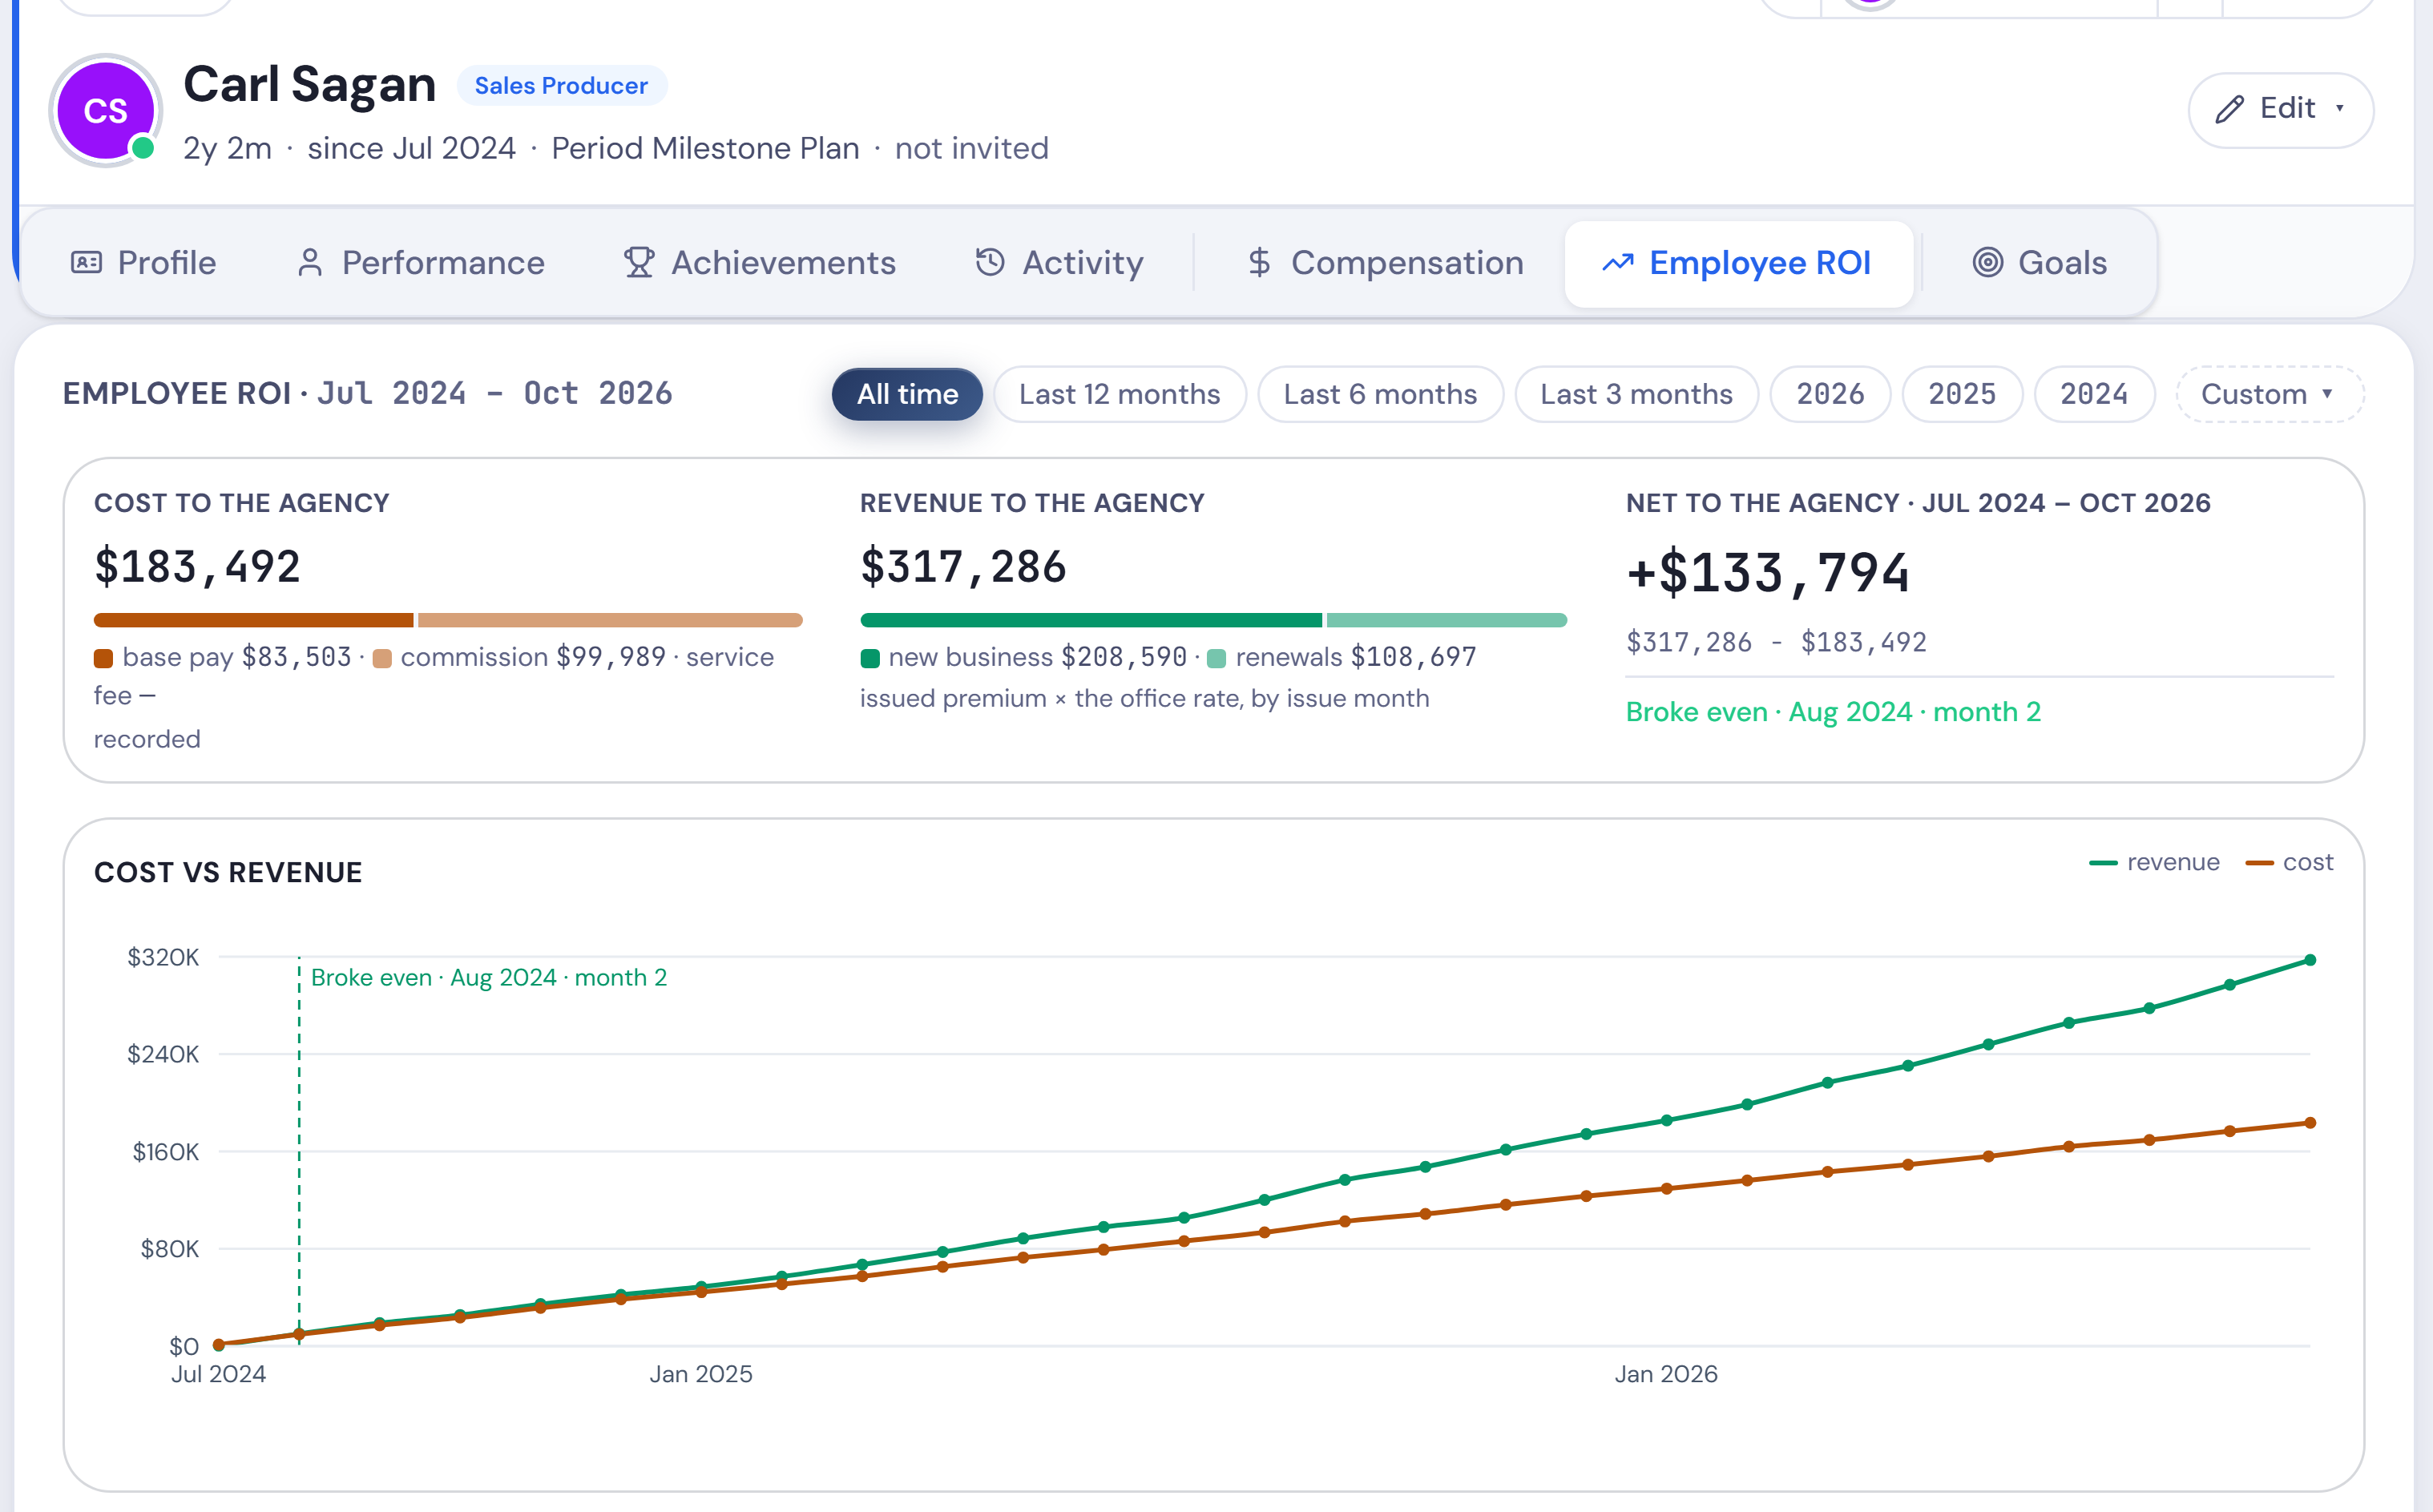The height and width of the screenshot is (1512, 2433).
Task: Filter ROI to year 2025
Action: click(x=1962, y=394)
